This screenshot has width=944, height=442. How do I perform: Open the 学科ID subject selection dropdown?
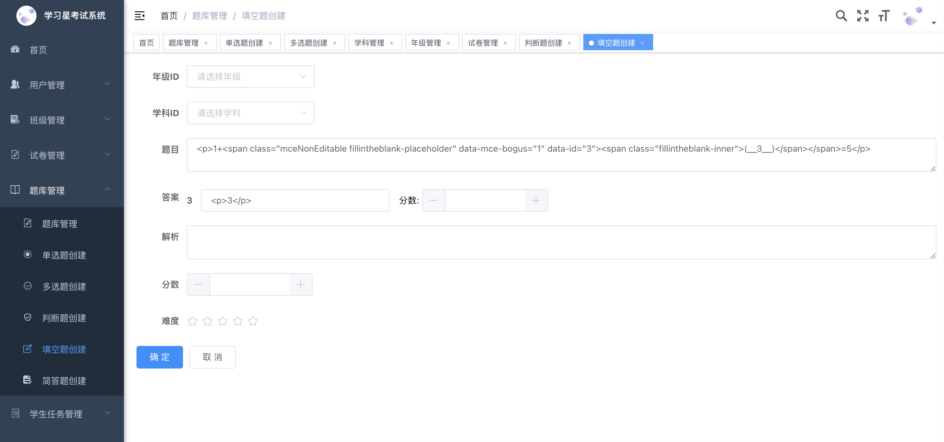click(250, 113)
